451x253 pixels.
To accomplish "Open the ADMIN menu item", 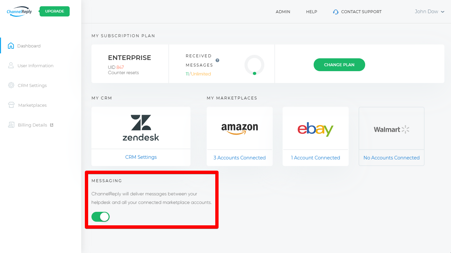I will tap(283, 12).
